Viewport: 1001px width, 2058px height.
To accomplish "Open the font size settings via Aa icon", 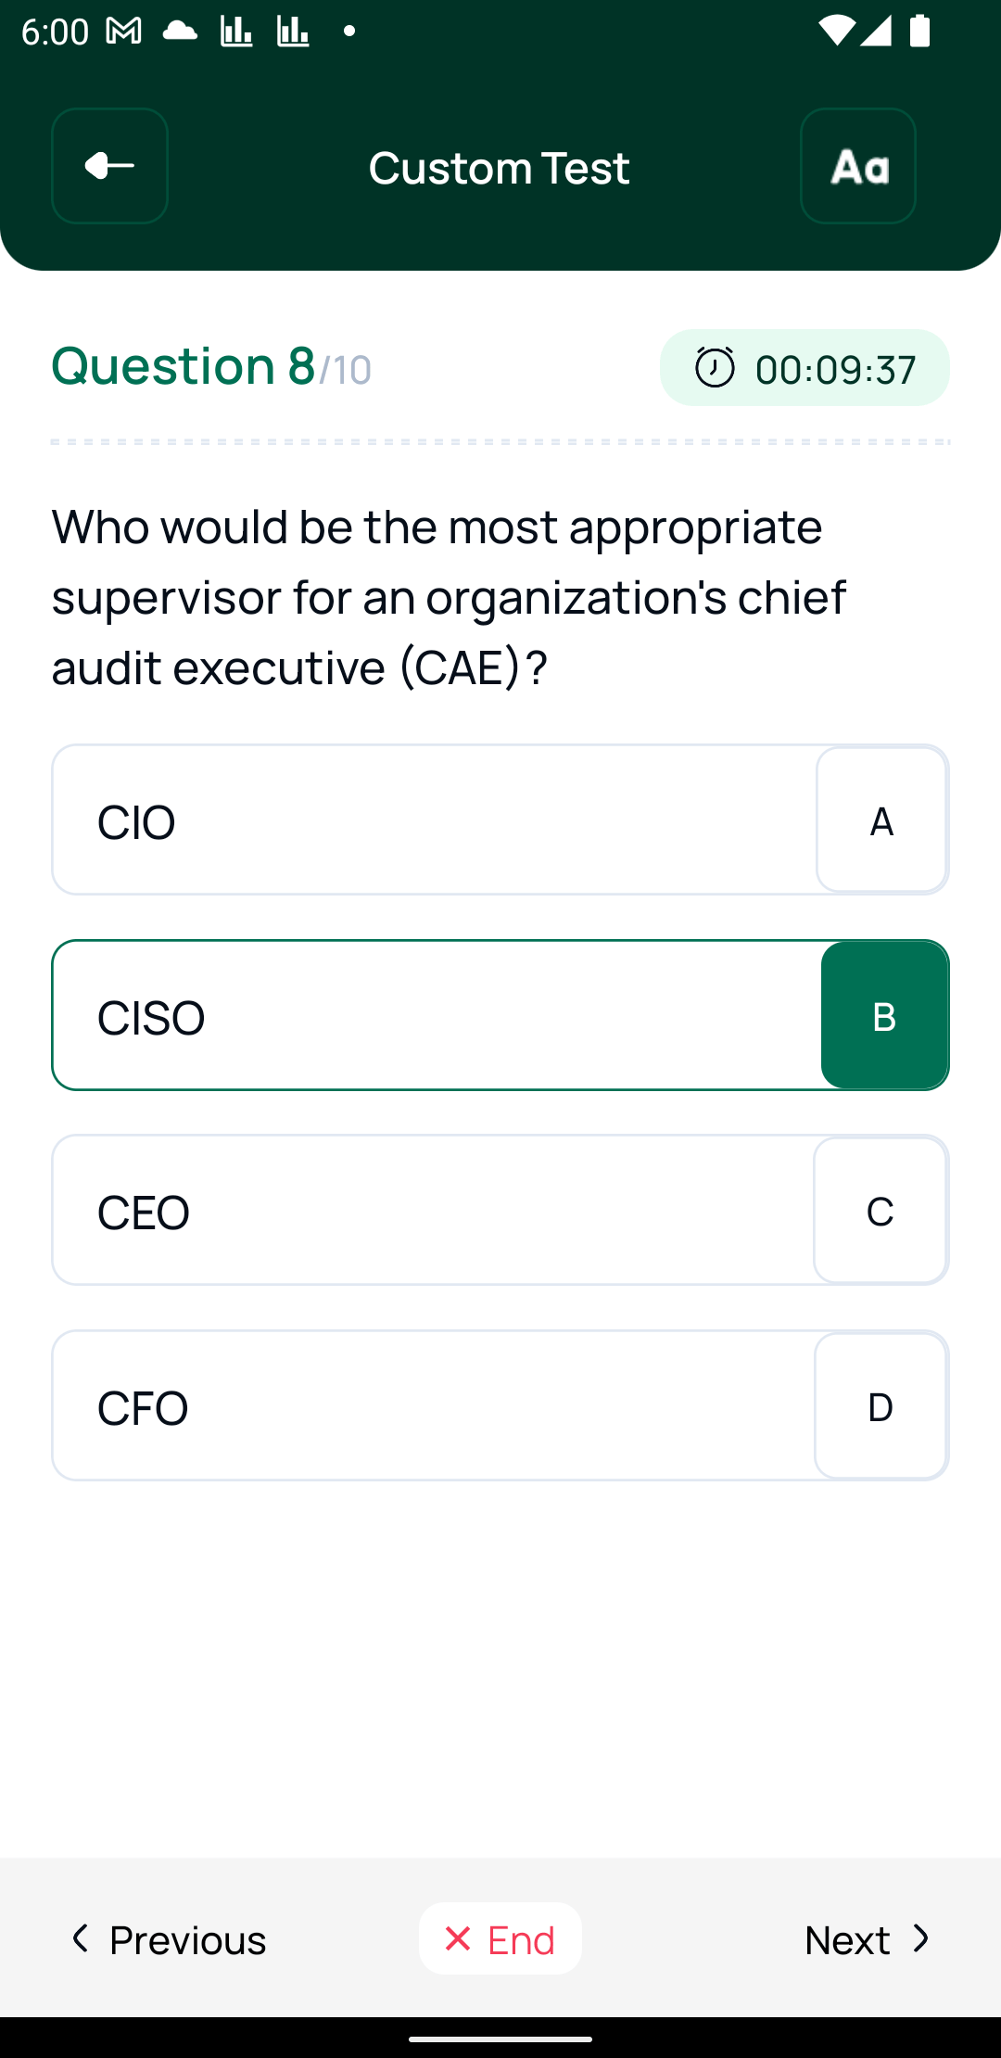I will coord(857,167).
